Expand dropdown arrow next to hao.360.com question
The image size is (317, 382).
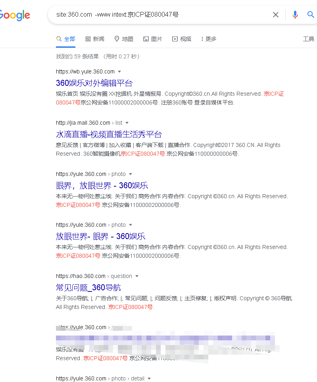(137, 276)
